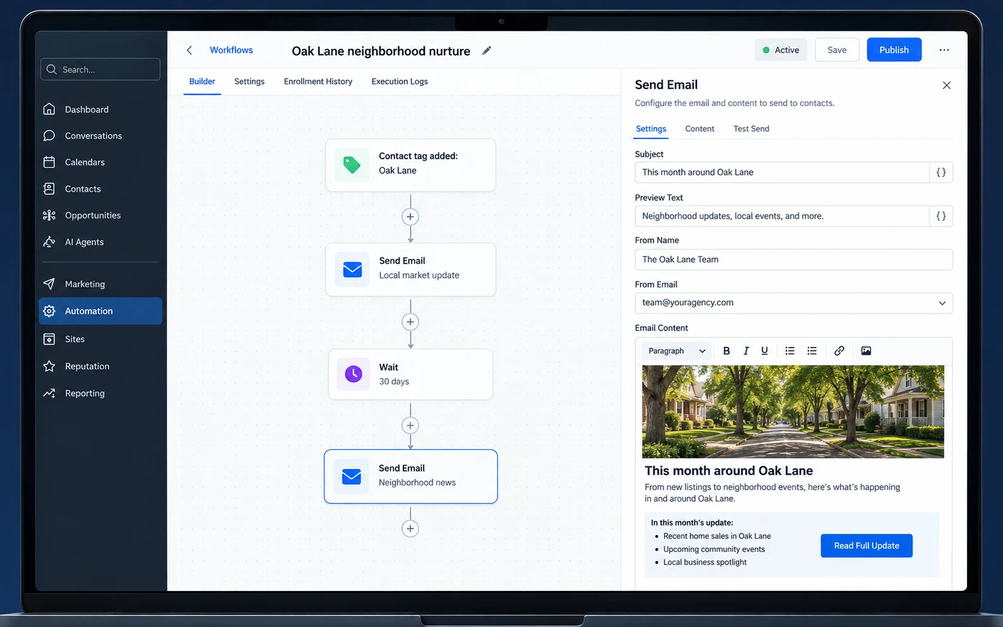The height and width of the screenshot is (627, 1003).
Task: Click the From Name input field
Action: click(794, 260)
